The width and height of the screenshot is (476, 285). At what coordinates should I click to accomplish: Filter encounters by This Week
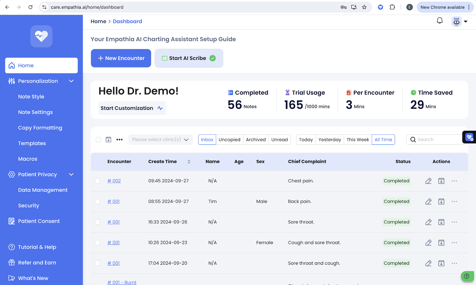pyautogui.click(x=358, y=139)
